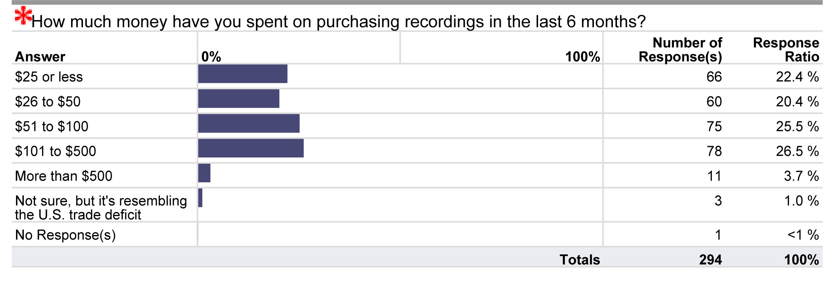Viewport: 838px width, 285px height.
Task: Click the 'Not sure' trade deficit answer
Action: tap(101, 208)
